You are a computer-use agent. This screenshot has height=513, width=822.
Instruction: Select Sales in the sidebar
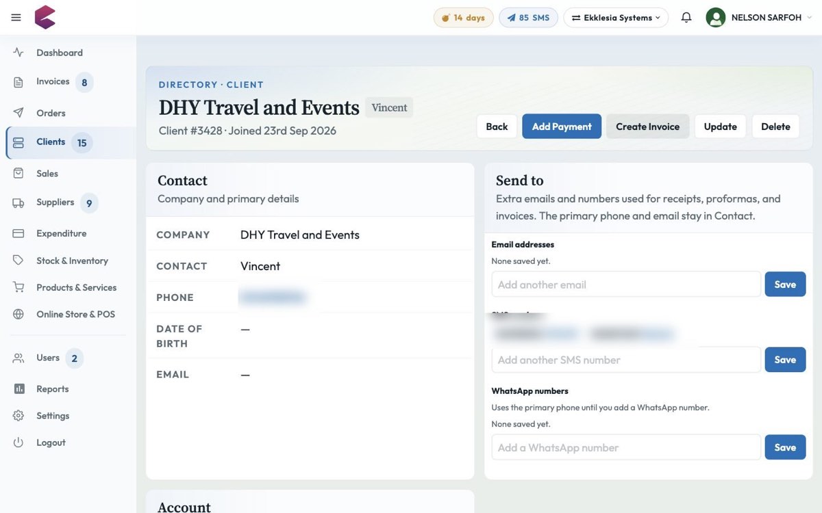pos(47,174)
